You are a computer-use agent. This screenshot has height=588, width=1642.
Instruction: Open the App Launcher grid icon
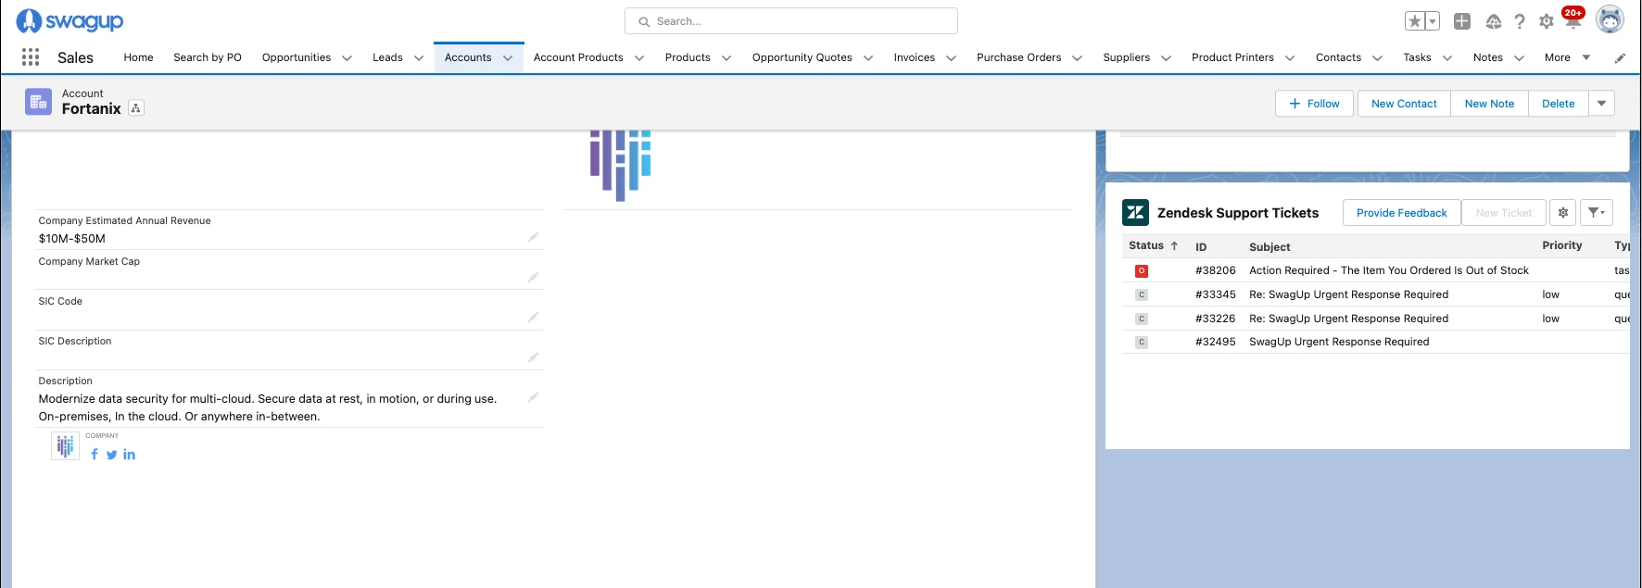[x=31, y=57]
